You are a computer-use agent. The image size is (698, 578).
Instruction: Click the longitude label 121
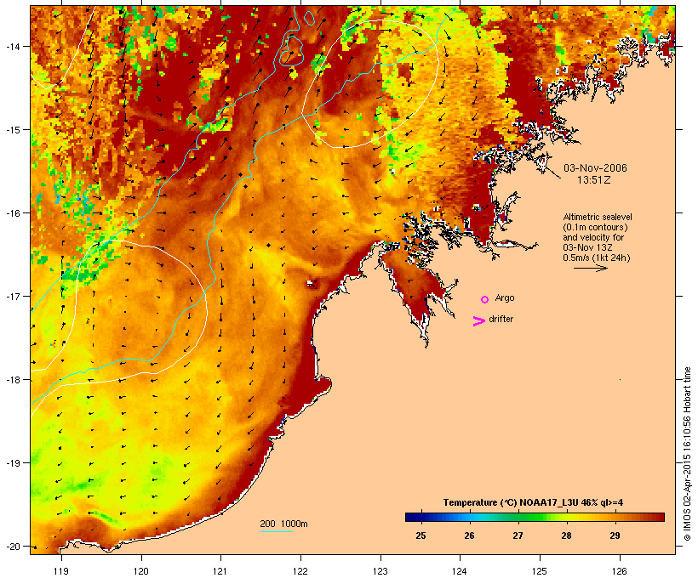[220, 571]
